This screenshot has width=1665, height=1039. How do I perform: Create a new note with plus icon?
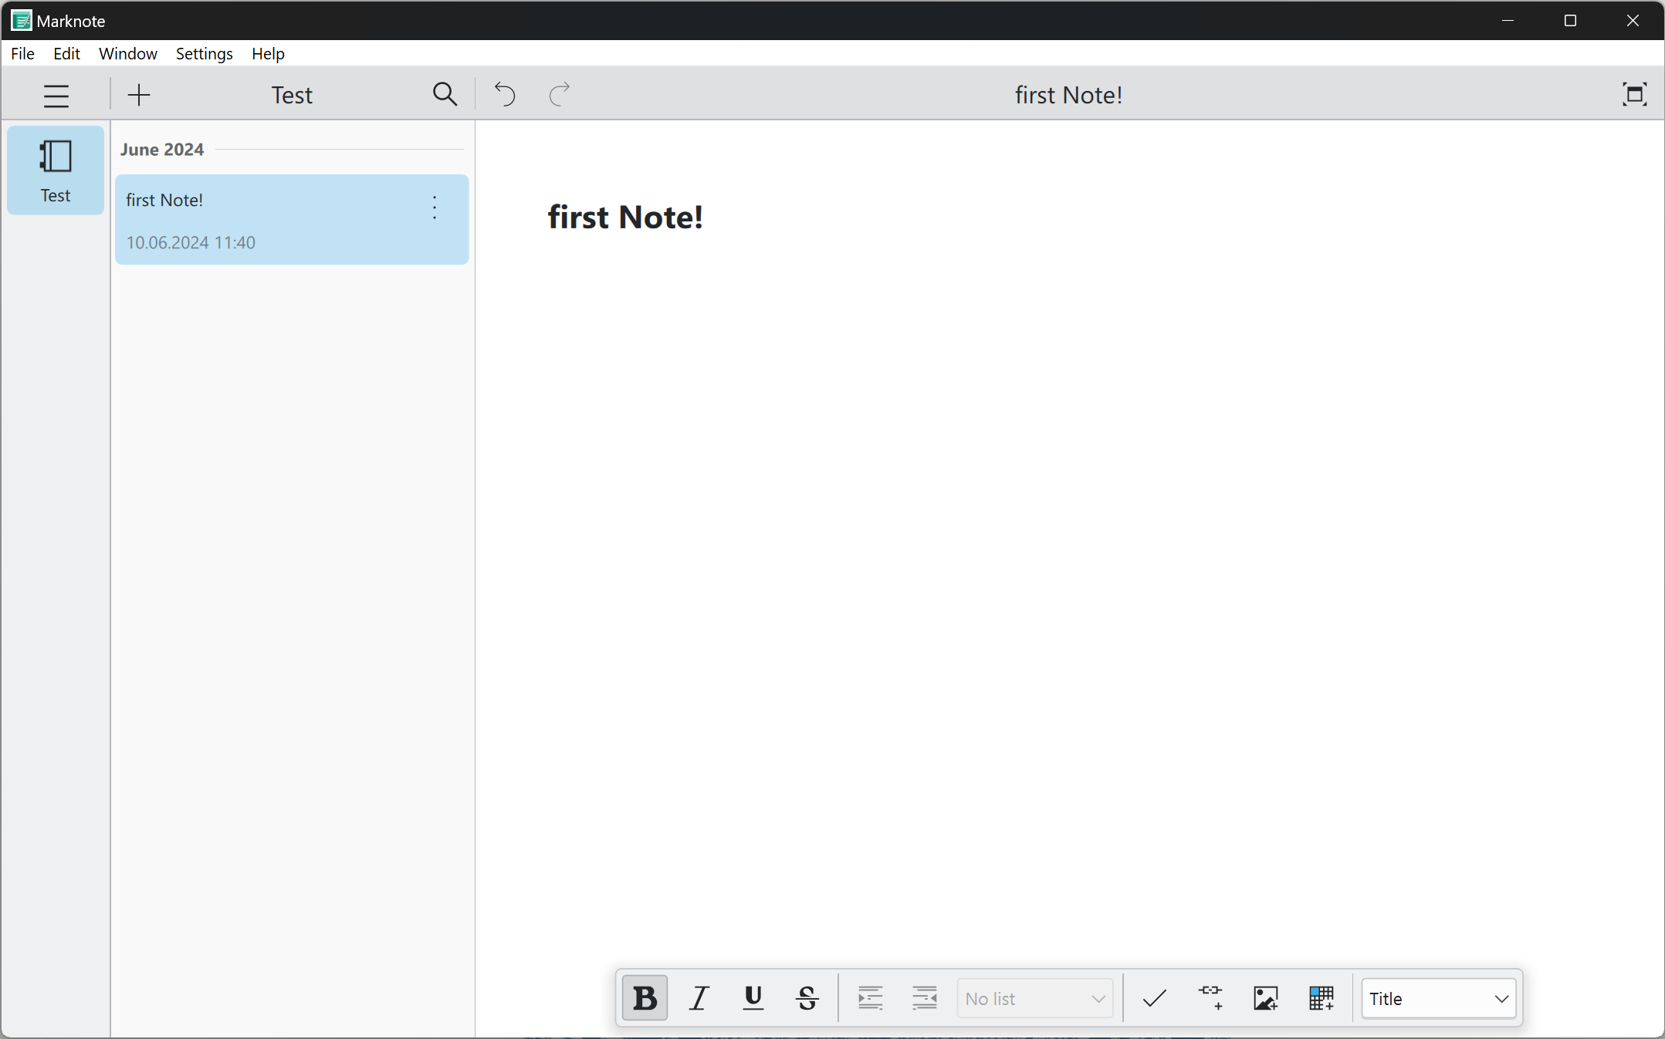click(x=139, y=95)
